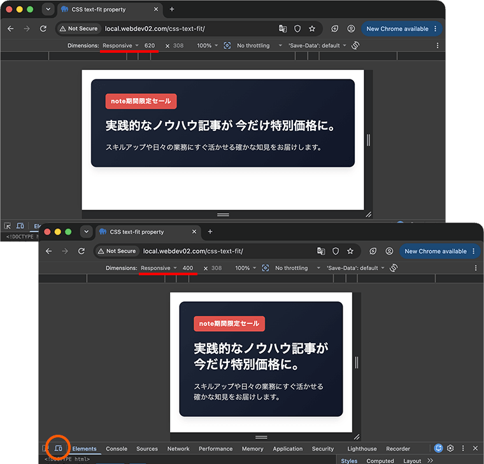Open the Application tab
The width and height of the screenshot is (484, 464).
[288, 449]
